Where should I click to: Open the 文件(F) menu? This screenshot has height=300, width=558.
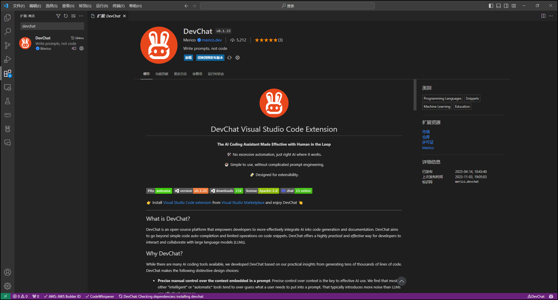coord(19,6)
